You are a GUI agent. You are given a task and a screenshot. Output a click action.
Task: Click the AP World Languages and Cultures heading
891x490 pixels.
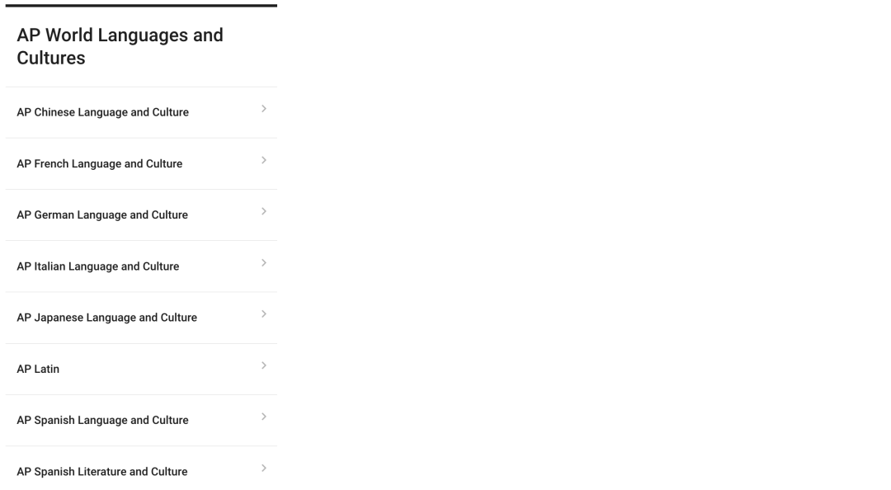tap(120, 47)
